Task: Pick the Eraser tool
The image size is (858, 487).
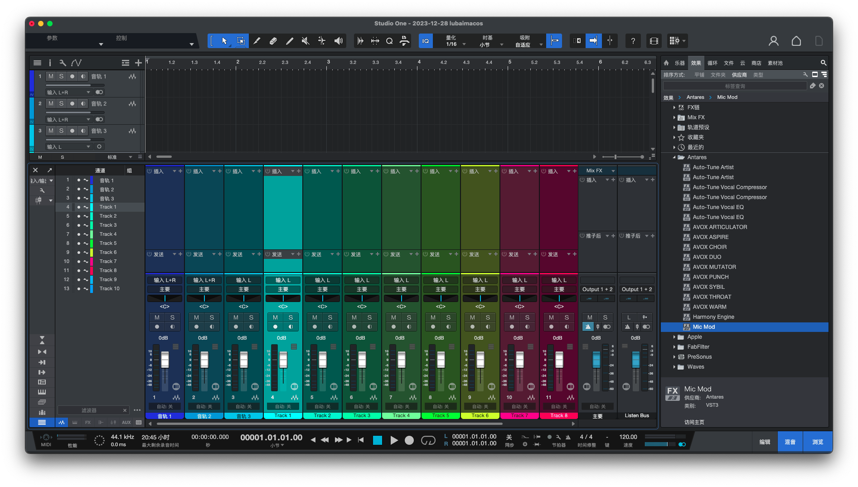Action: click(273, 41)
